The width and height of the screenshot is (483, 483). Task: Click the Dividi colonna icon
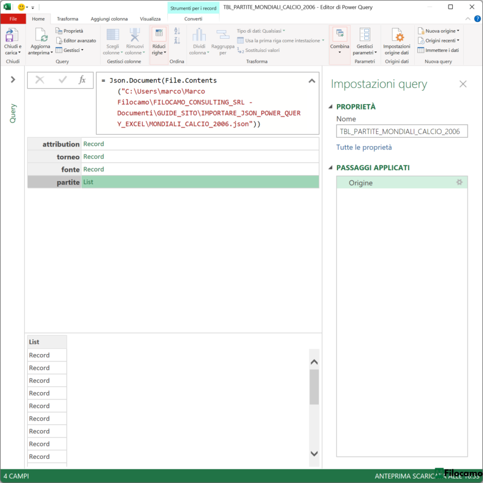click(199, 35)
